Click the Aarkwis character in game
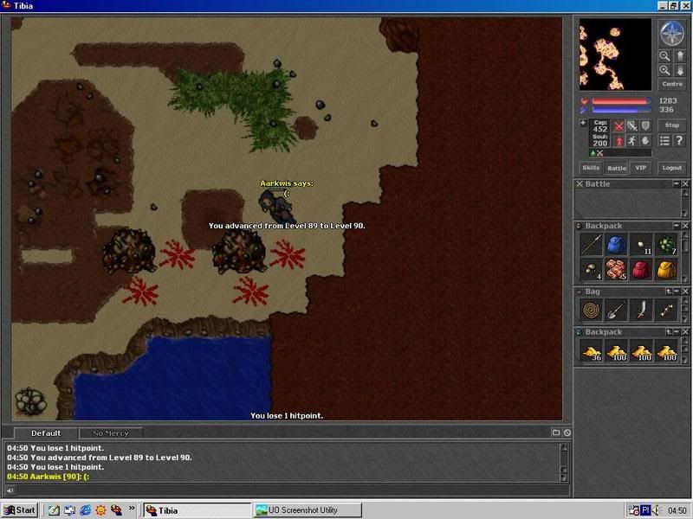 pyautogui.click(x=277, y=206)
